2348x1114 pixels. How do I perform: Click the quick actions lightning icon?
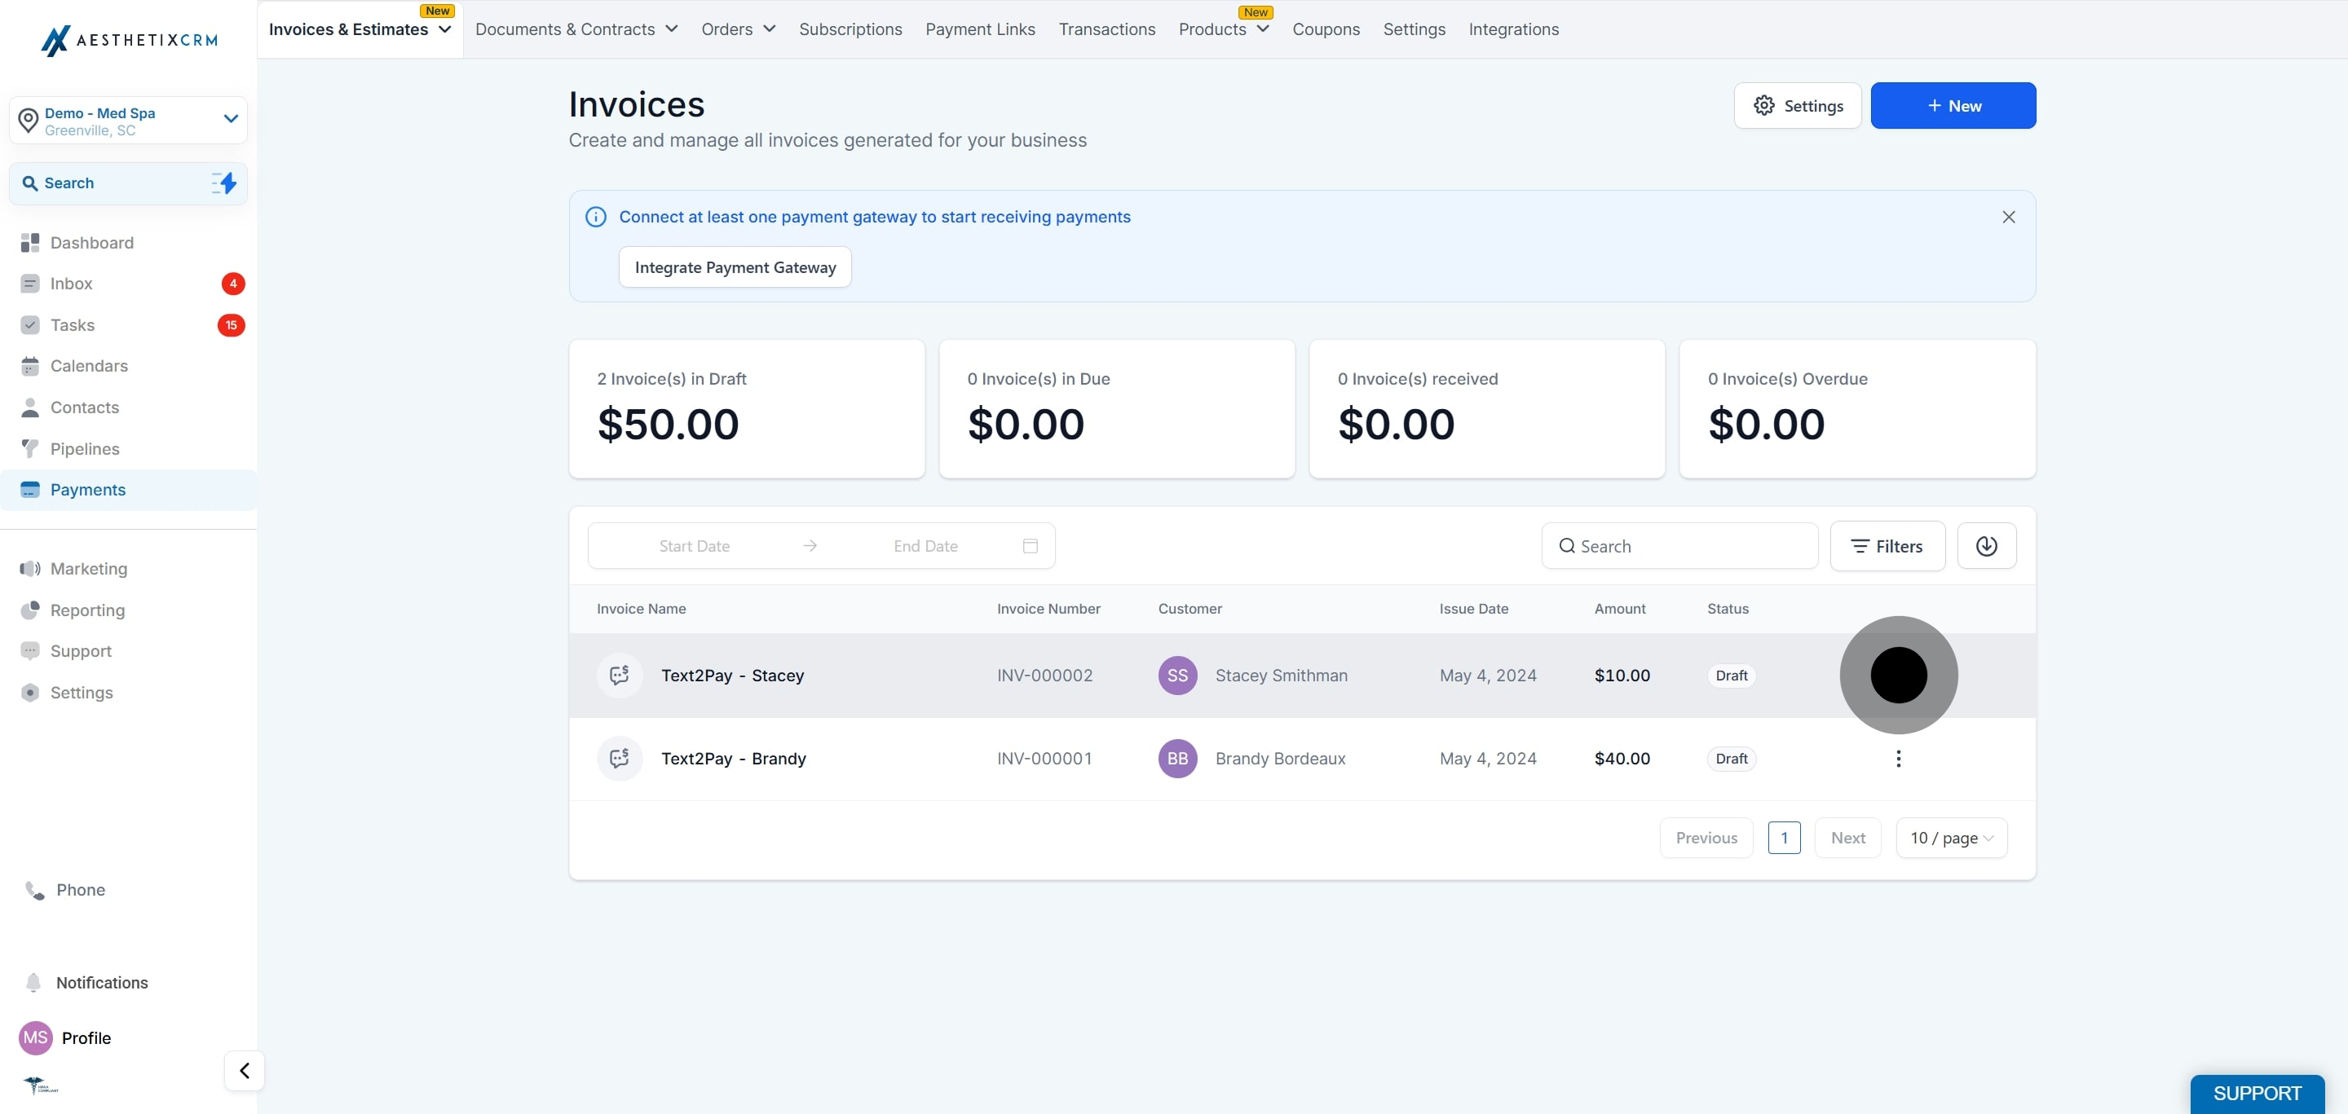224,183
